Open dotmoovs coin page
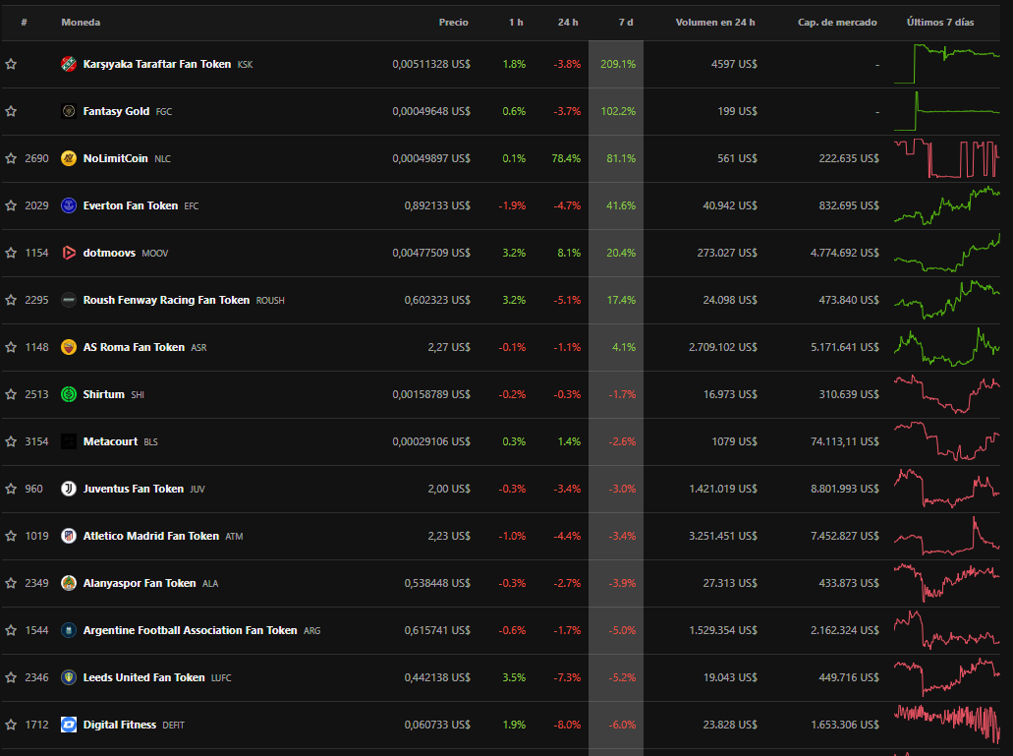Screen dimensions: 1013x756 coord(109,253)
